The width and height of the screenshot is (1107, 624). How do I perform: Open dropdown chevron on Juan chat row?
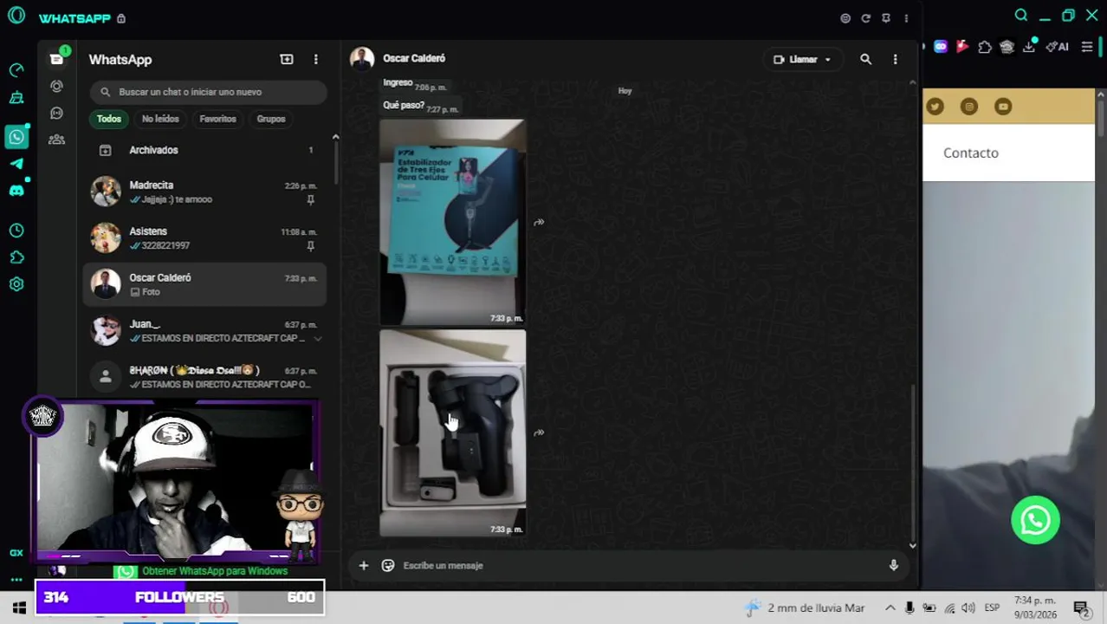[x=318, y=339]
